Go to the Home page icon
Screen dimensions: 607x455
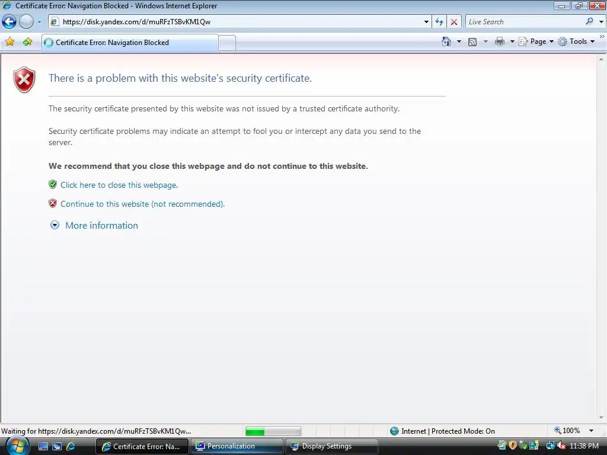446,41
